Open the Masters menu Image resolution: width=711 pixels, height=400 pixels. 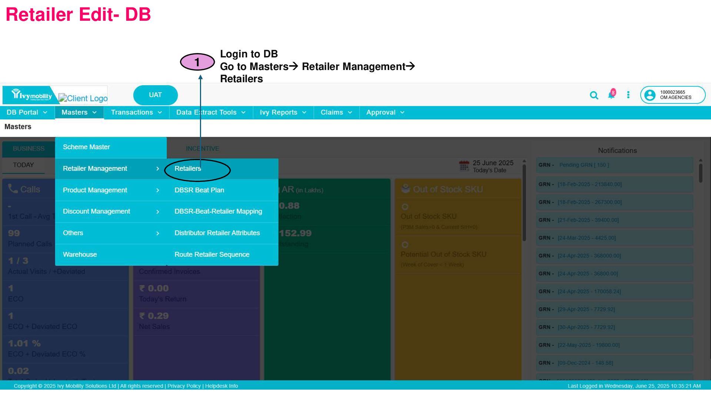79,113
